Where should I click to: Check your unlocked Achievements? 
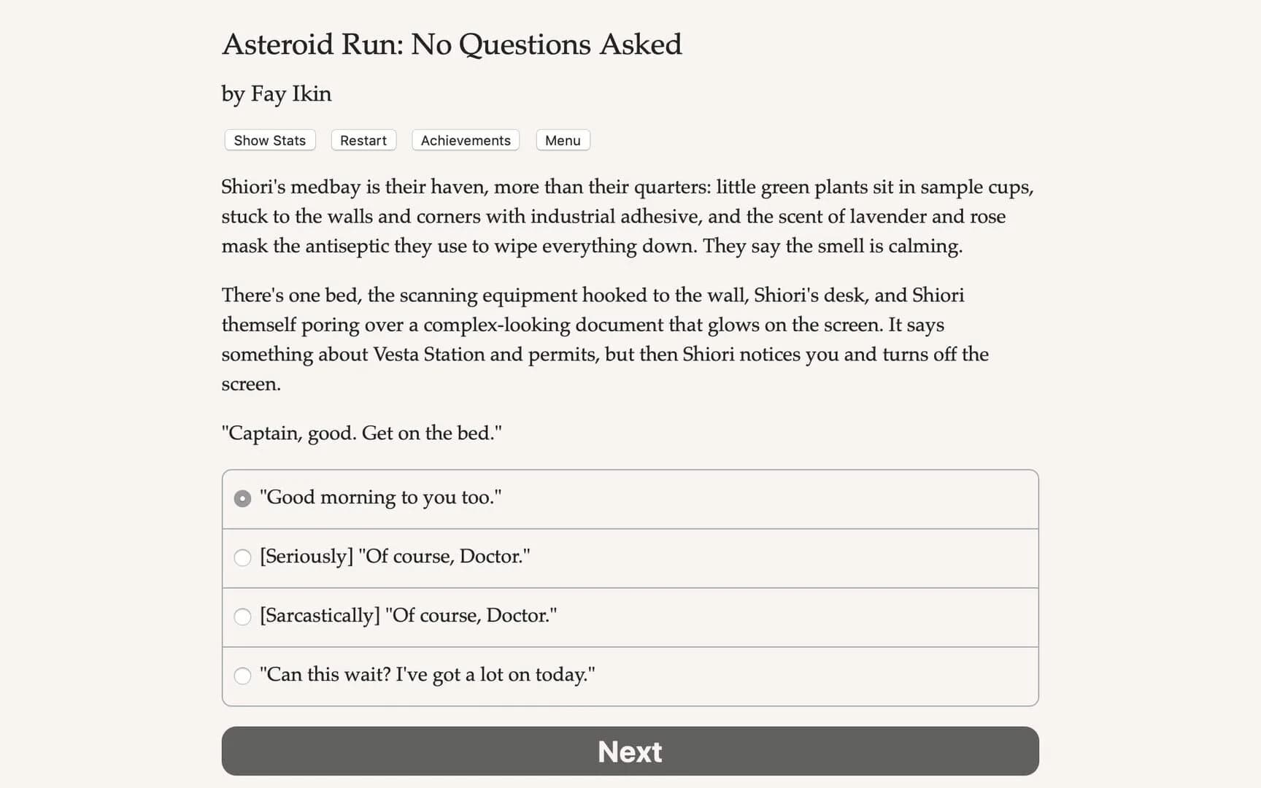tap(465, 140)
